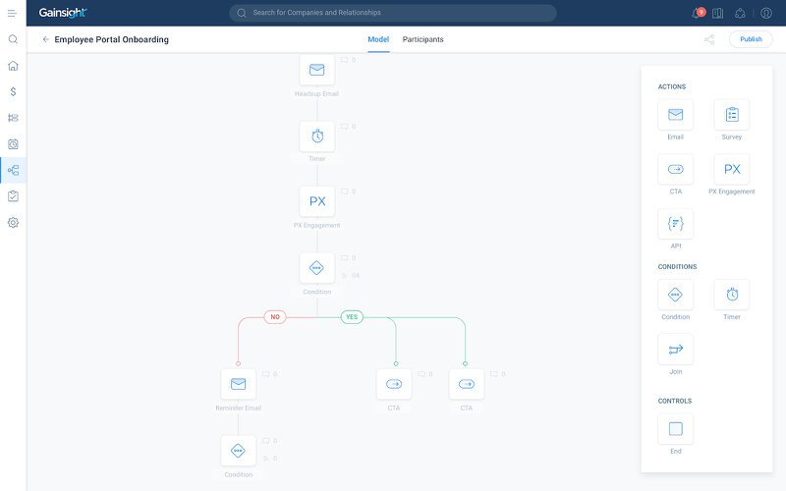Viewport: 786px width, 491px height.
Task: Choose the PX Engagement action
Action: [x=731, y=170]
